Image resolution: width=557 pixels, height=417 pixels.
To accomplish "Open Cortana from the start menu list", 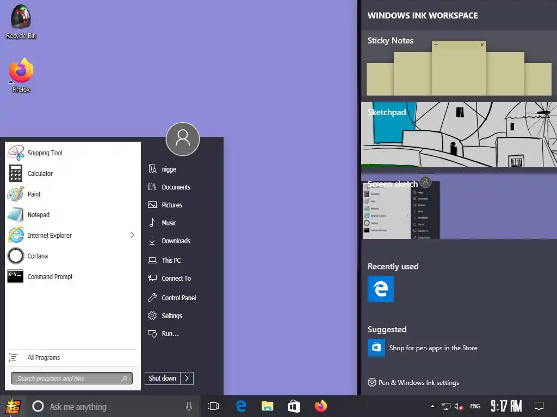I will (x=73, y=256).
